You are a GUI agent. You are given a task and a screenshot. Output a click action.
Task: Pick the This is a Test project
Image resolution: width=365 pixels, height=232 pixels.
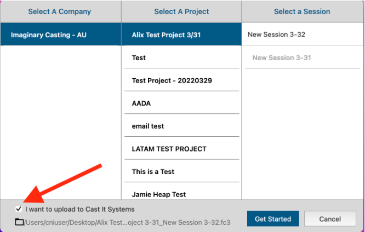(153, 171)
